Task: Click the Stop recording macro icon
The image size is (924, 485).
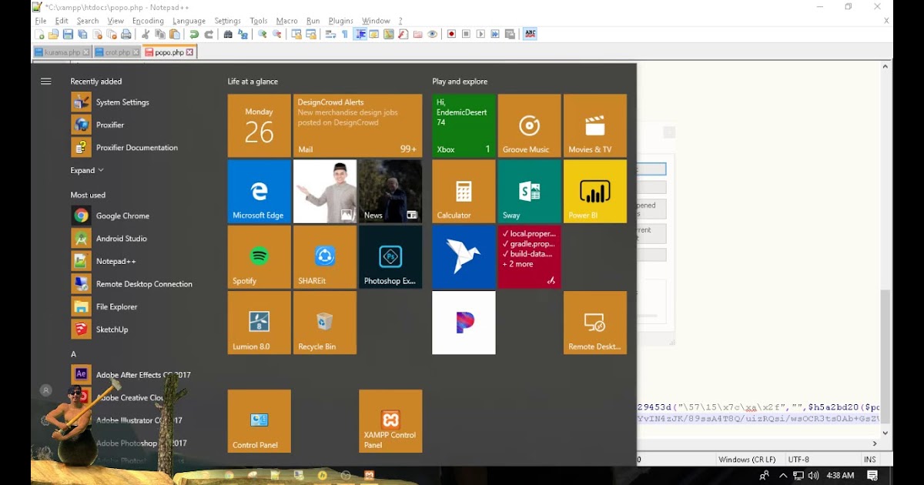Action: [466, 34]
